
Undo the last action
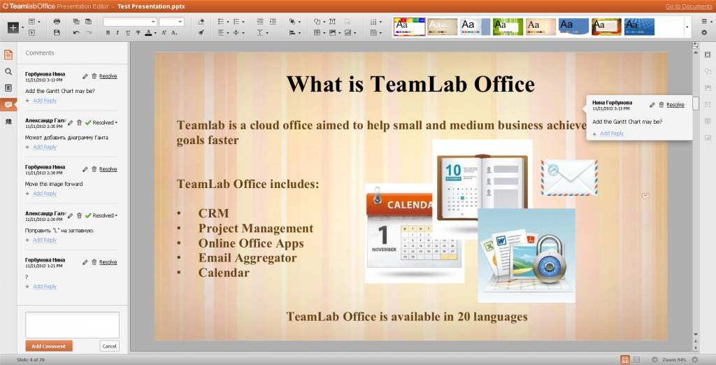pyautogui.click(x=76, y=33)
